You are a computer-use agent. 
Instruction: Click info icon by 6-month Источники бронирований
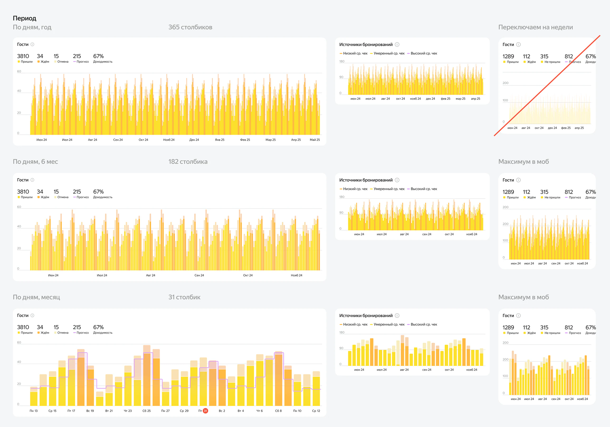click(x=397, y=180)
